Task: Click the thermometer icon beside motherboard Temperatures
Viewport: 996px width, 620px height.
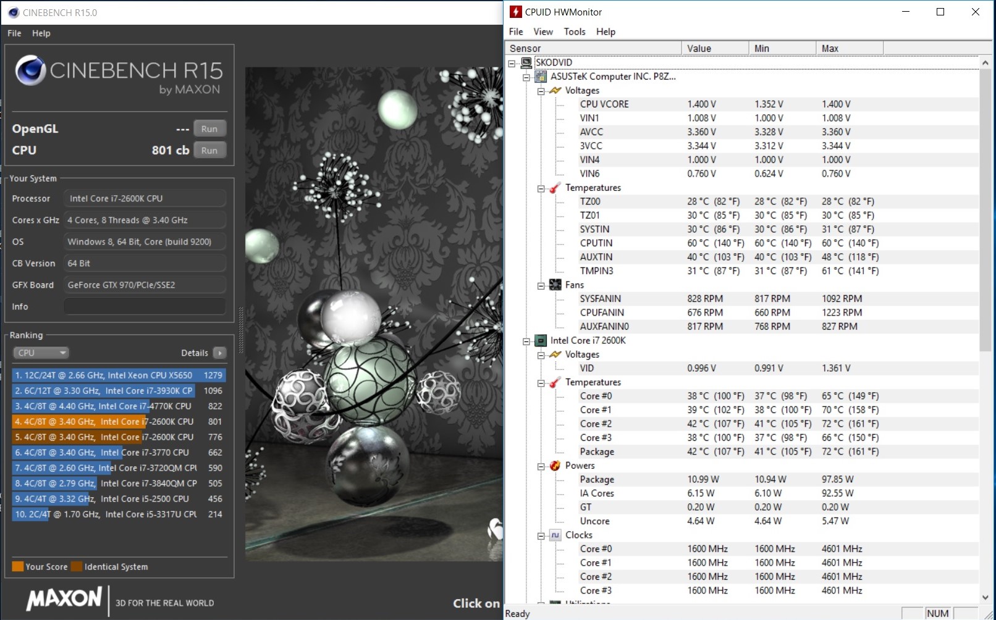Action: click(x=555, y=188)
